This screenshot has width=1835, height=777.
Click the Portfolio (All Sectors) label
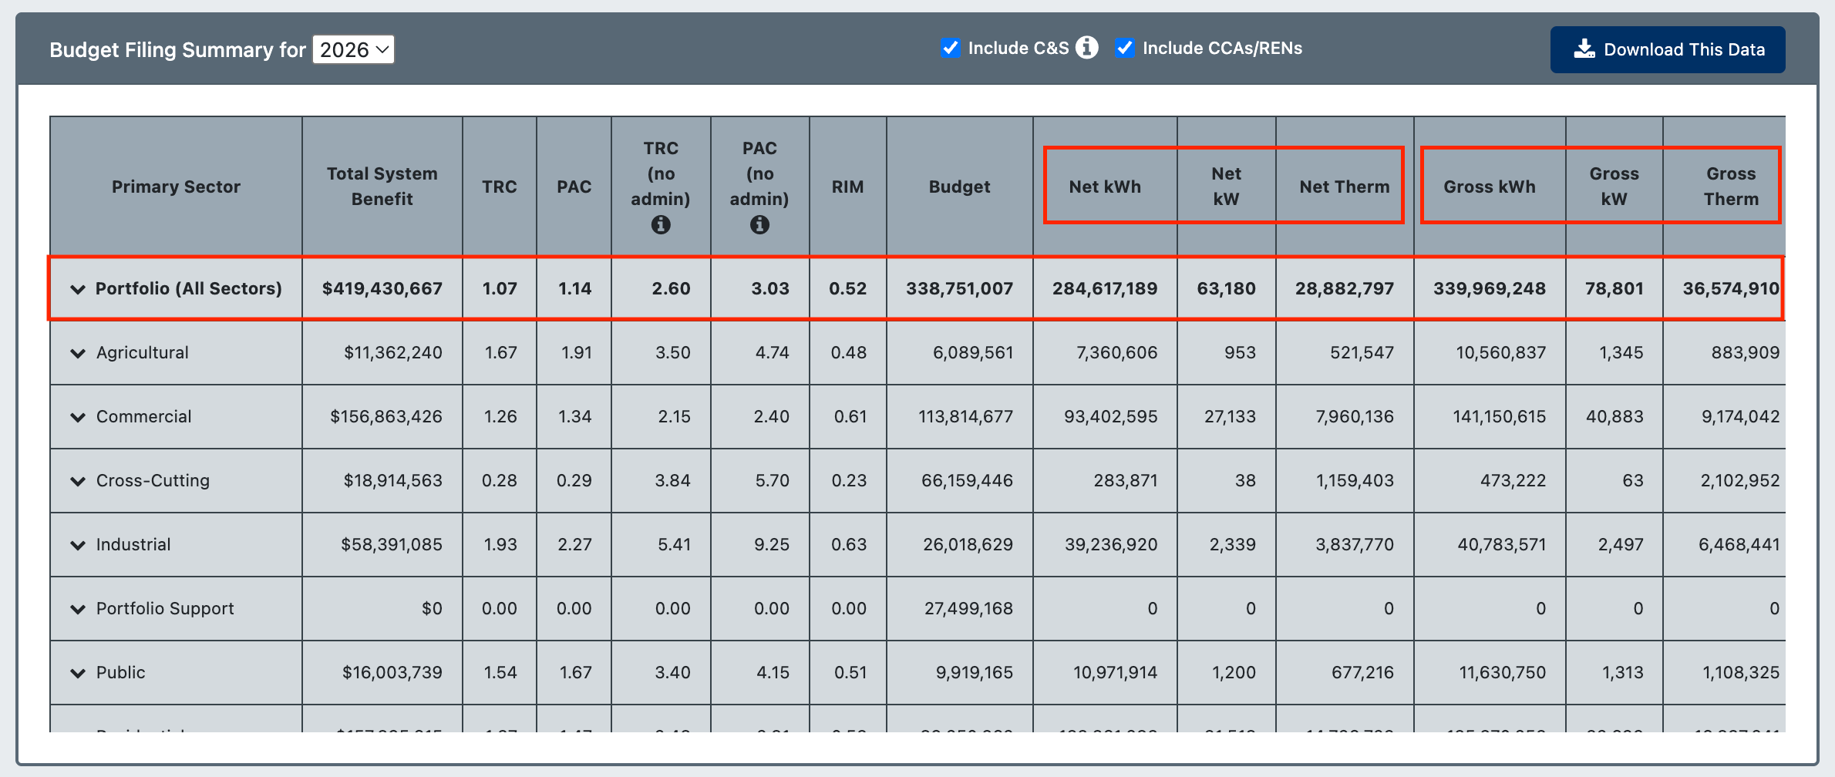188,288
